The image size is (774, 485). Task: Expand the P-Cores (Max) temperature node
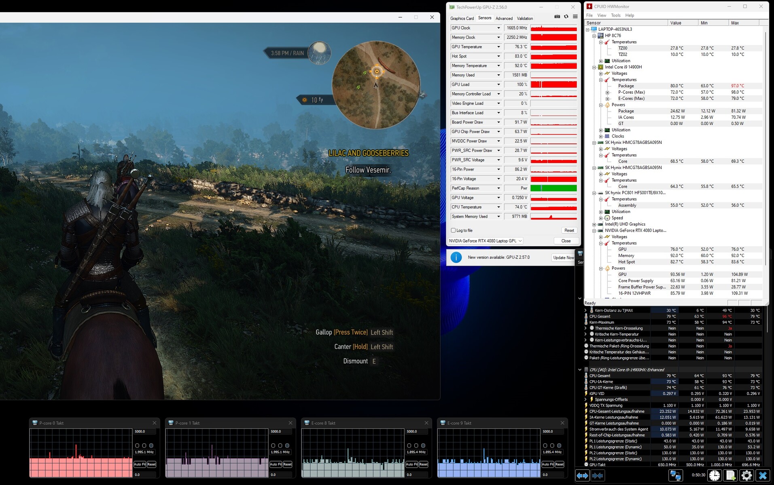[x=607, y=92]
